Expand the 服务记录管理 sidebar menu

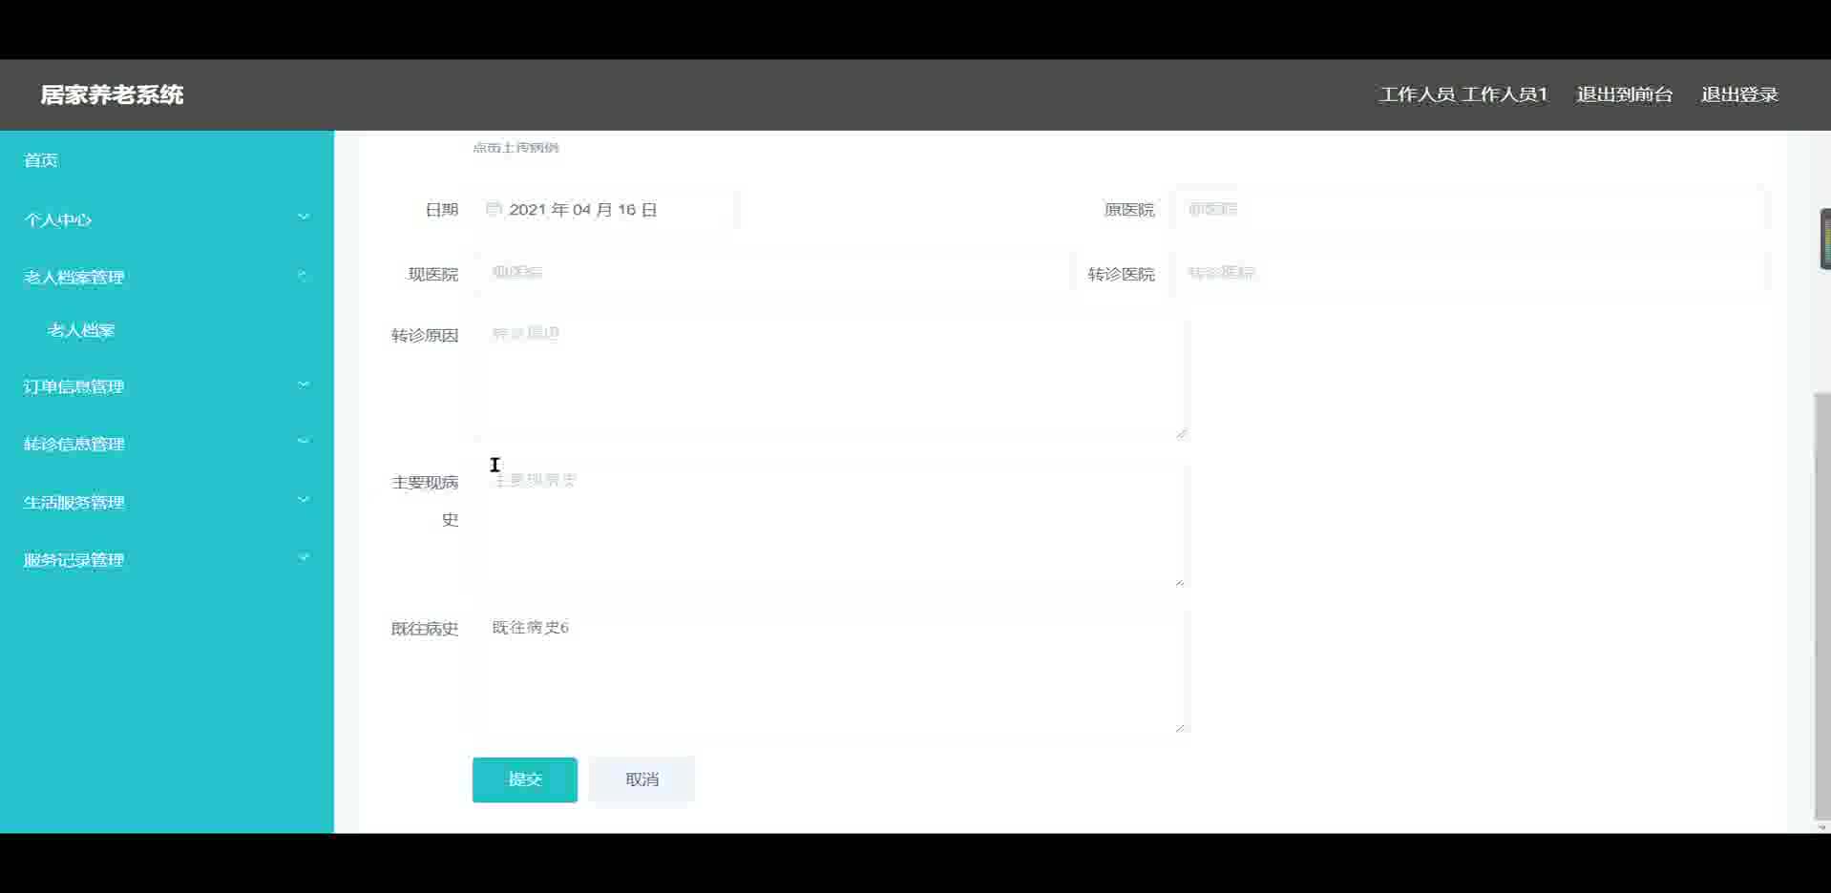click(x=167, y=560)
